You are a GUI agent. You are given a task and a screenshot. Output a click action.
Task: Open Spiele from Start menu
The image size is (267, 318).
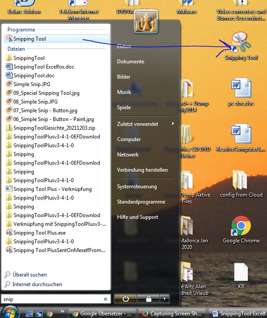click(x=124, y=107)
